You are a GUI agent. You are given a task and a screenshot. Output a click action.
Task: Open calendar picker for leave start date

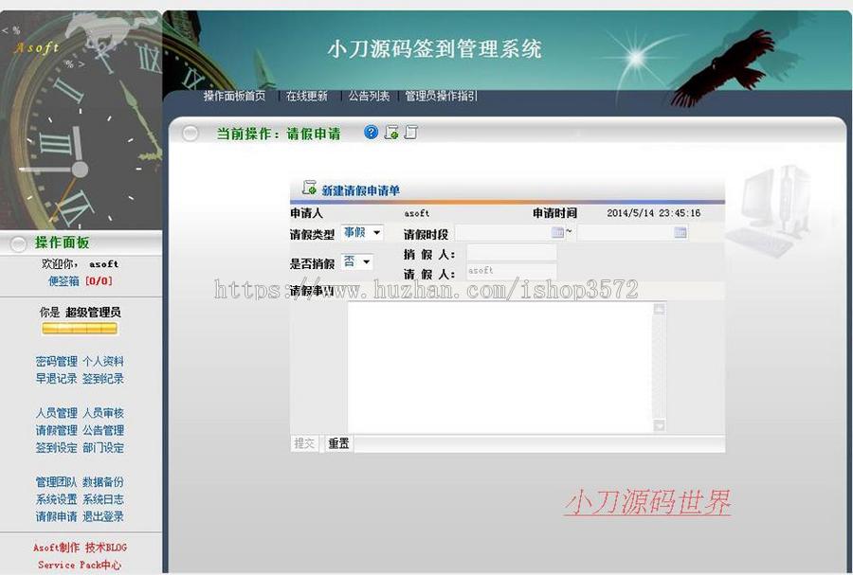click(557, 233)
